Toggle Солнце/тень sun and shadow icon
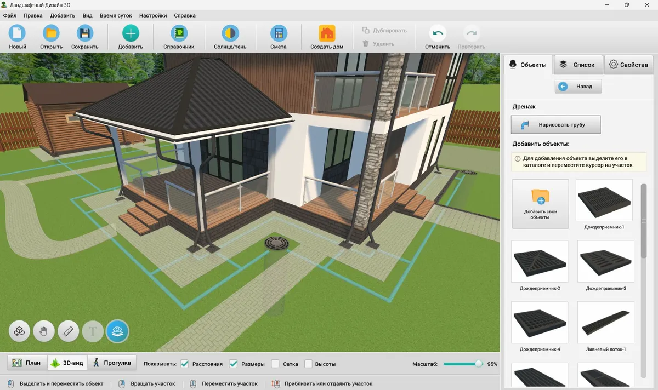The height and width of the screenshot is (390, 658). coord(230,33)
